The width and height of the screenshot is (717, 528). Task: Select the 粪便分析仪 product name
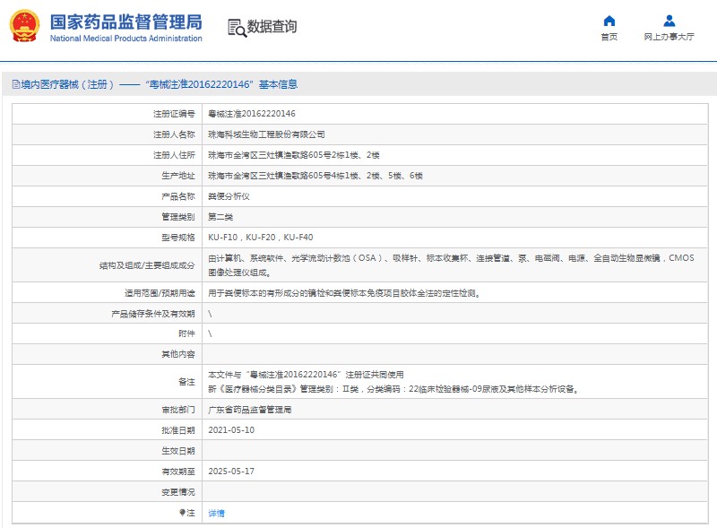[229, 196]
